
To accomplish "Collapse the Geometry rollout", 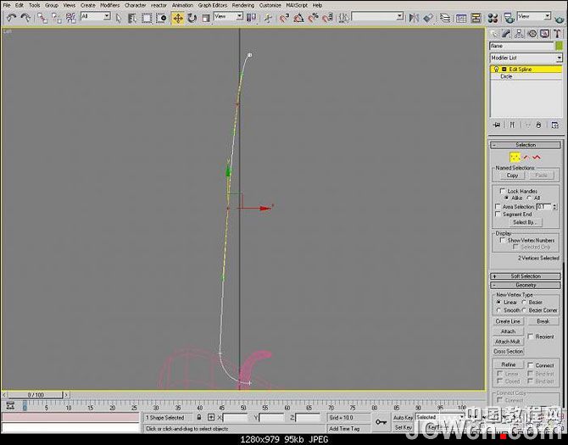I will tap(526, 285).
